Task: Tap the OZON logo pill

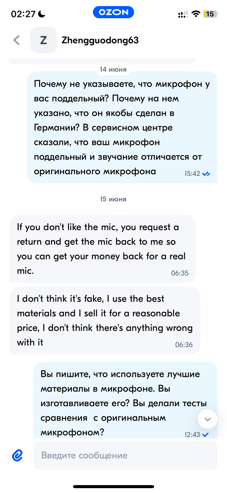Action: coord(113,13)
